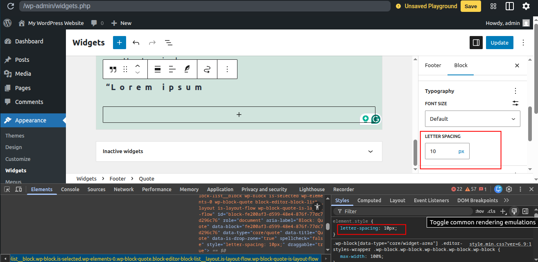Switch to the Footer tab
The height and width of the screenshot is (262, 538).
433,65
